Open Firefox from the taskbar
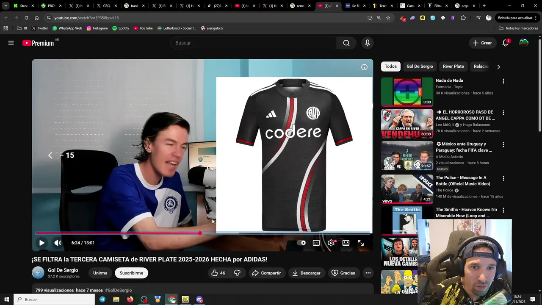Image resolution: width=542 pixels, height=305 pixels. pos(130,299)
